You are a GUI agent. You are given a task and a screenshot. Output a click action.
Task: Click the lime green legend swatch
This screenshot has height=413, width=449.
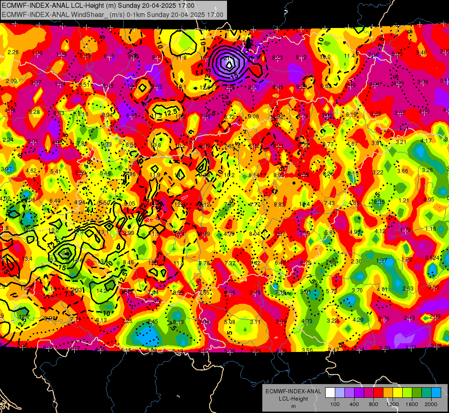[x=407, y=392]
